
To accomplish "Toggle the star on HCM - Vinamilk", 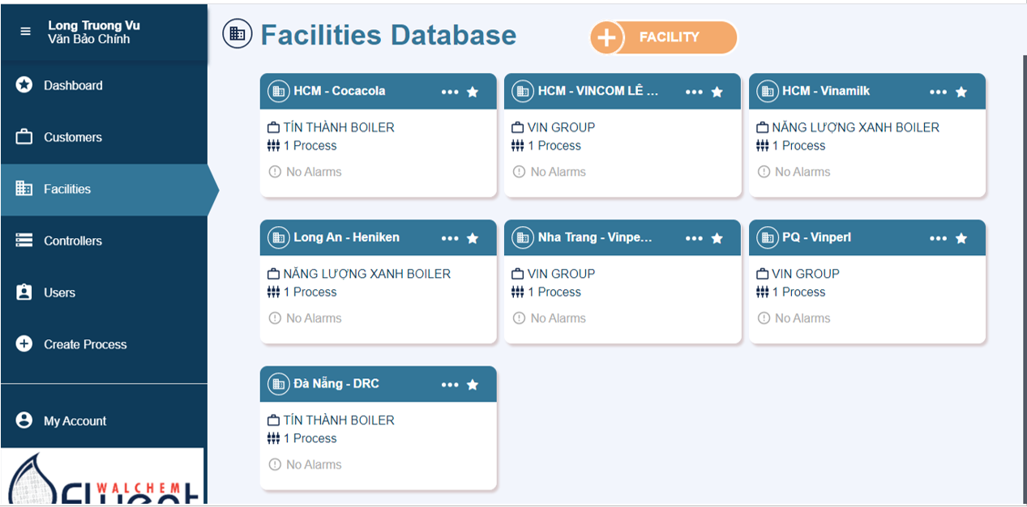I will pyautogui.click(x=961, y=92).
